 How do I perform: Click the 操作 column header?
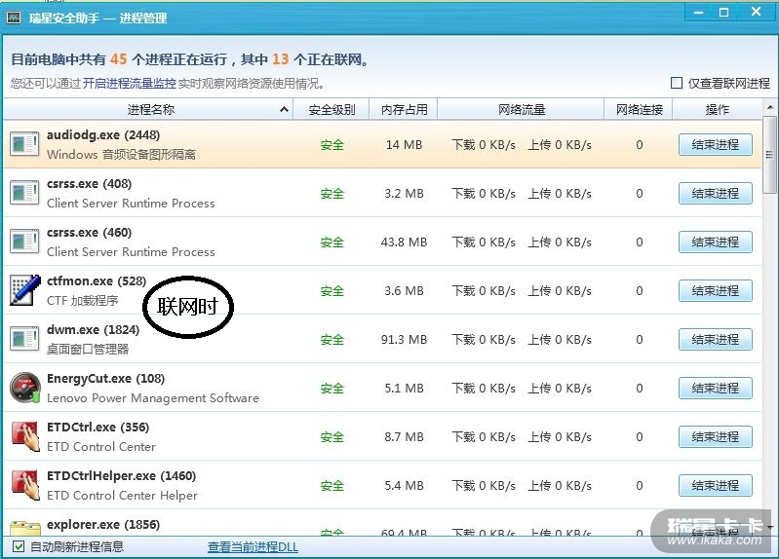point(717,109)
